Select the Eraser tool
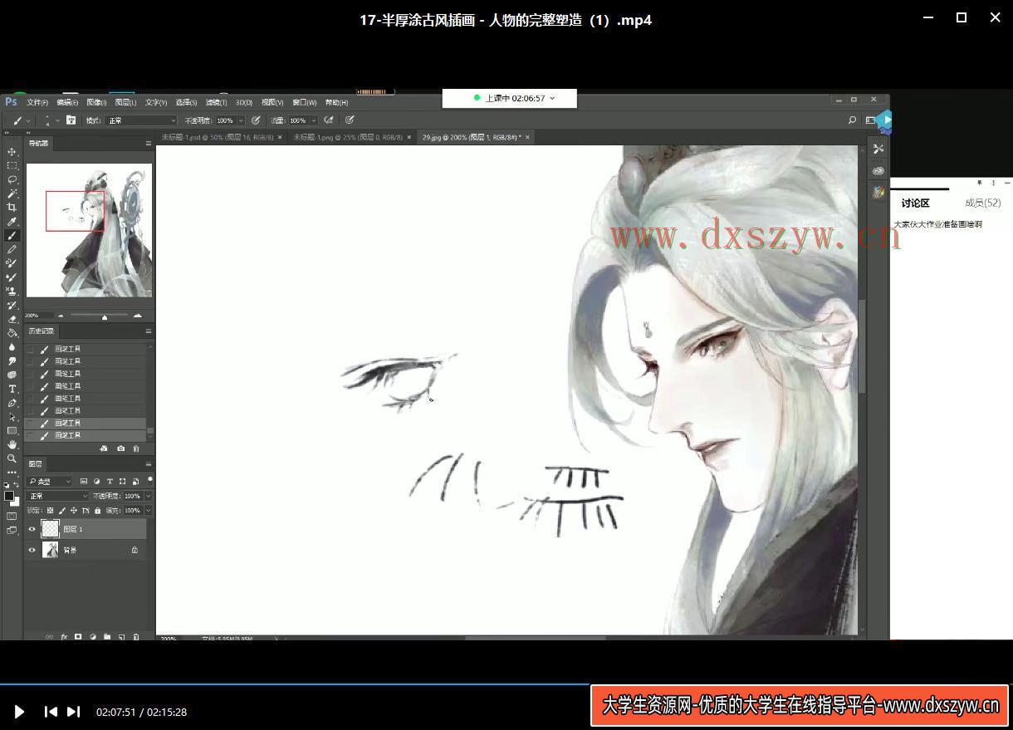Image resolution: width=1013 pixels, height=730 pixels. [12, 319]
